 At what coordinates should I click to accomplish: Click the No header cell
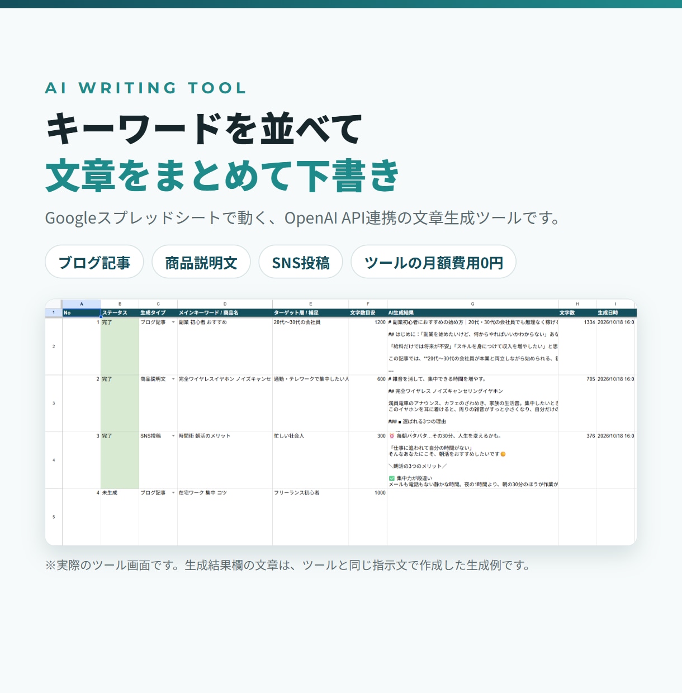[82, 313]
